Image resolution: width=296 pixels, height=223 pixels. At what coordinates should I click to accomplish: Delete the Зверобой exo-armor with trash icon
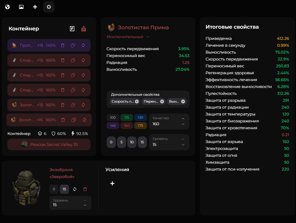point(85,189)
